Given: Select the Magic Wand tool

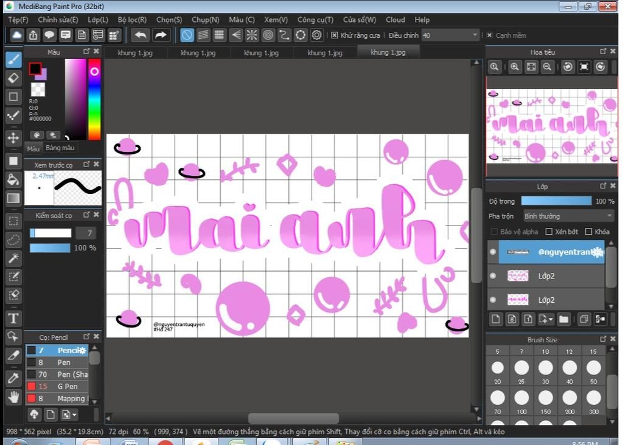Looking at the screenshot, I should pyautogui.click(x=13, y=258).
